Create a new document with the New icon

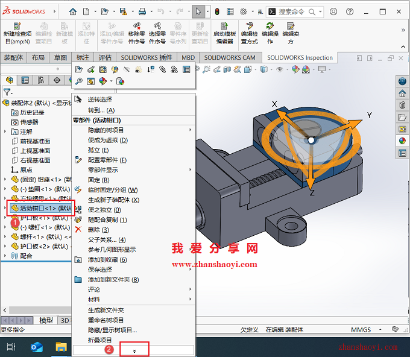click(86, 11)
